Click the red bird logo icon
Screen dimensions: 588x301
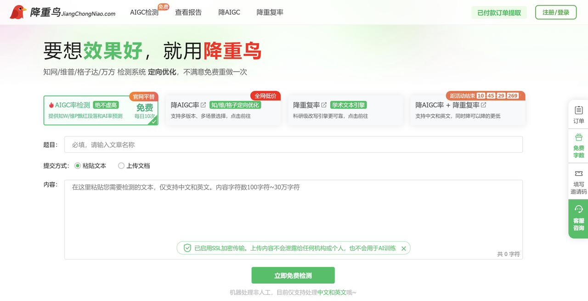pyautogui.click(x=18, y=12)
